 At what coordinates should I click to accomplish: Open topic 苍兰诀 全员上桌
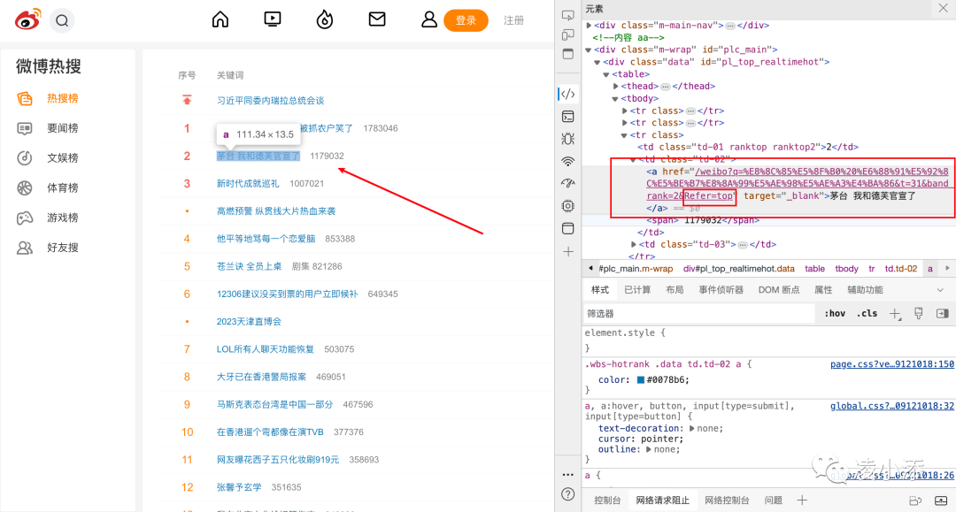coord(250,266)
